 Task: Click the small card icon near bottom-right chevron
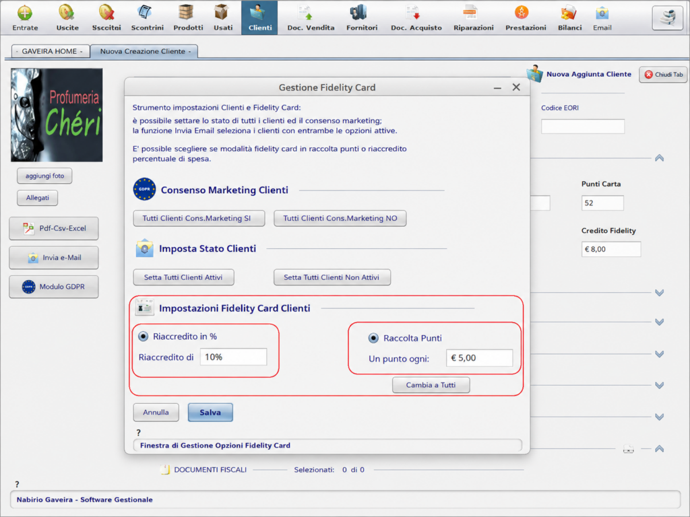click(629, 449)
